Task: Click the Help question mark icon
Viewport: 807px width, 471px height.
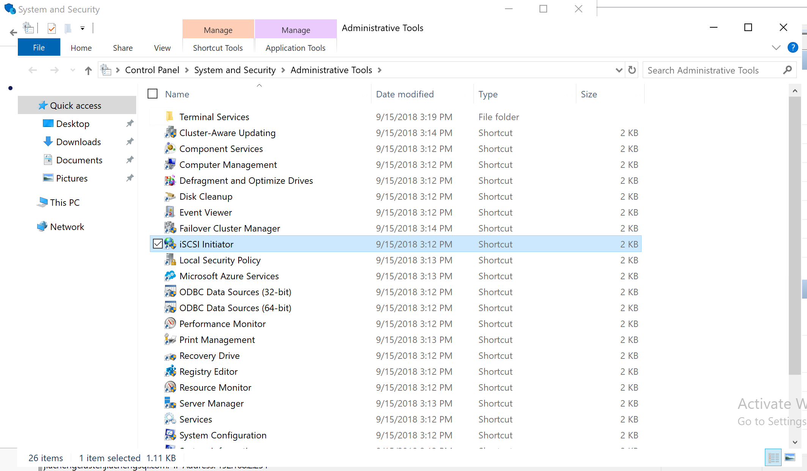Action: 793,48
